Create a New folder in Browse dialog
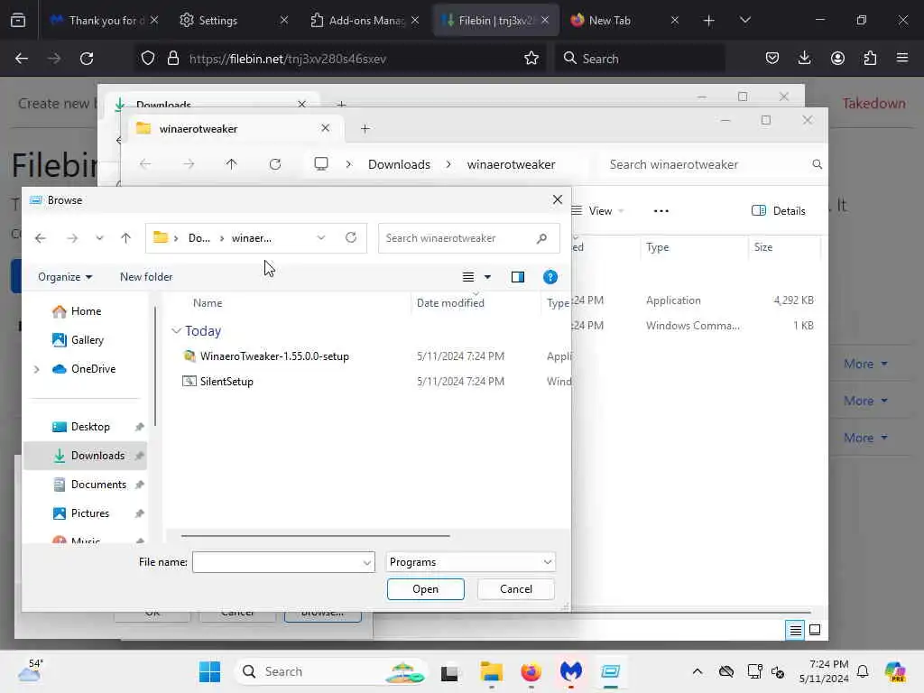Screen dimensions: 924x693 tap(146, 277)
